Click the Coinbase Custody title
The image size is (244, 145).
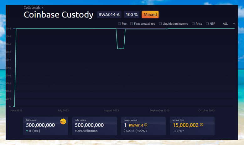point(59,15)
